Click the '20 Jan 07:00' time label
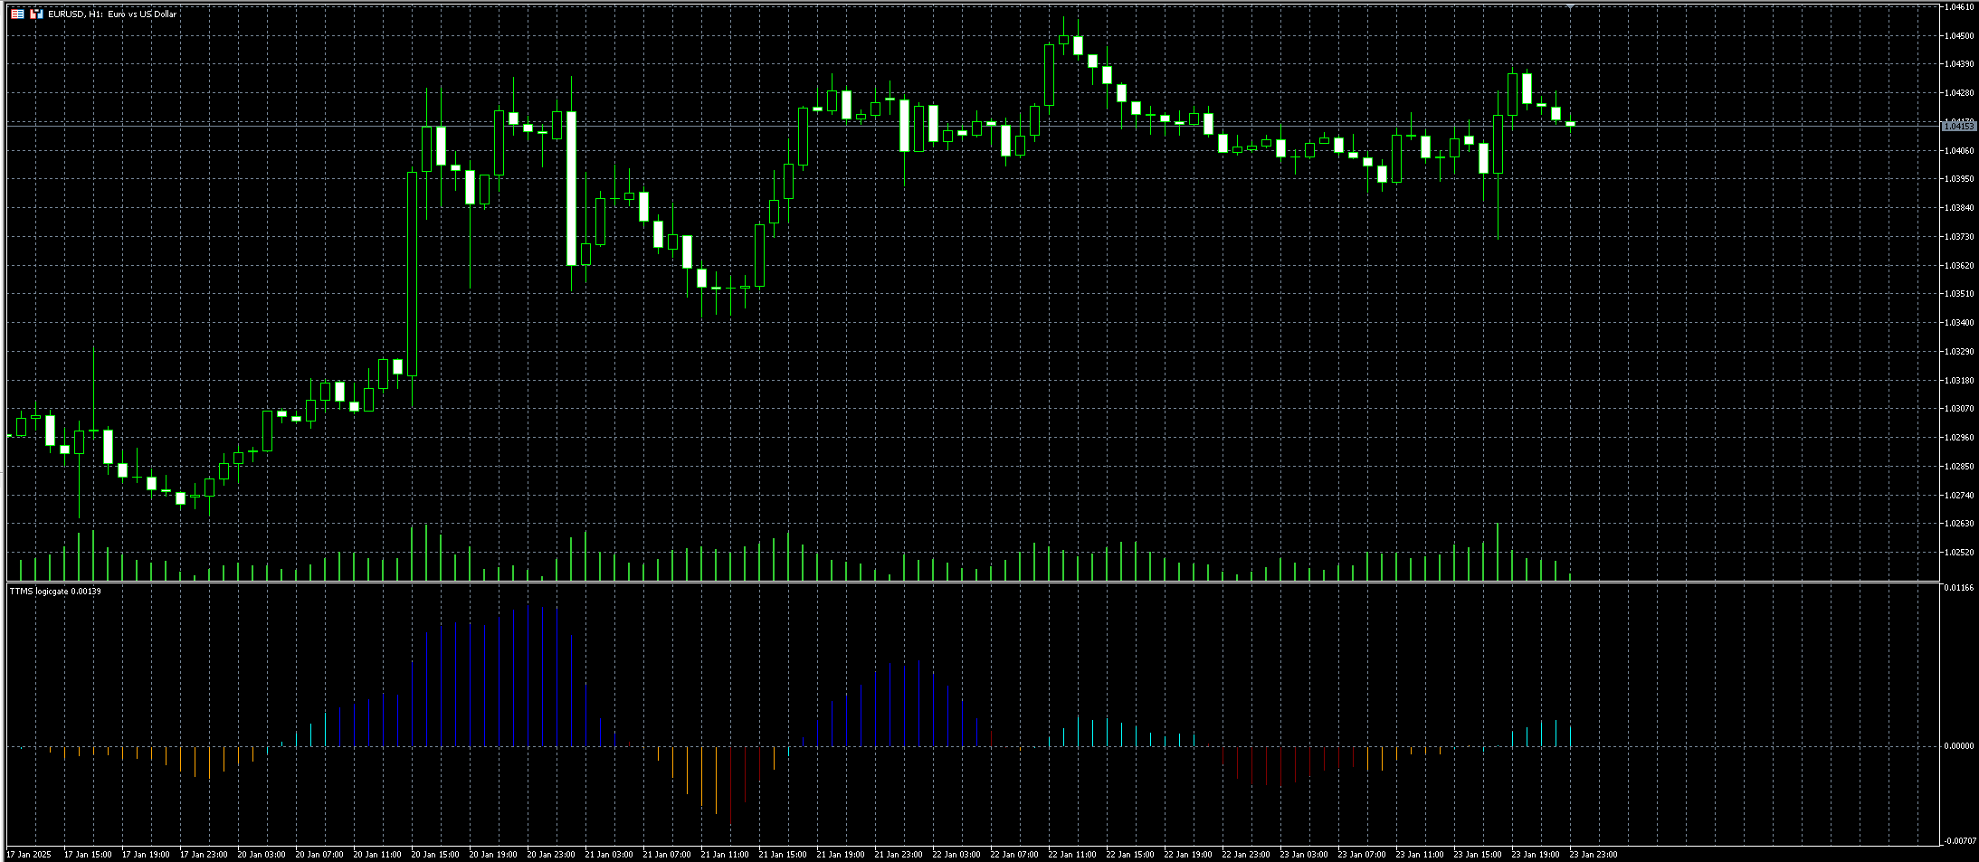The height and width of the screenshot is (862, 1979). 319,855
